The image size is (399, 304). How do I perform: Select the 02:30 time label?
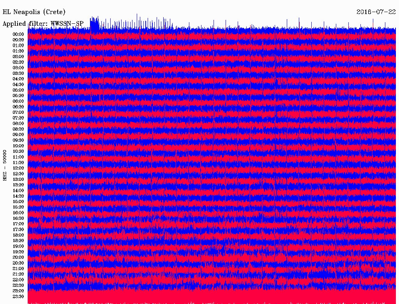click(18, 62)
